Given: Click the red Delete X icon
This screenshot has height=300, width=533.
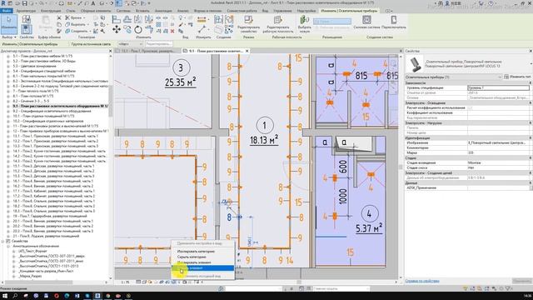Looking at the screenshot, I should (172, 31).
